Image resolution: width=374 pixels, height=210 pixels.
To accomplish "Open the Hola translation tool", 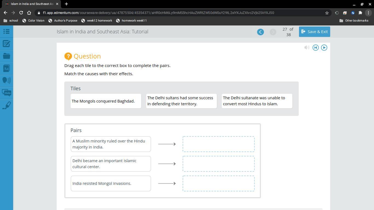I will tap(6, 93).
